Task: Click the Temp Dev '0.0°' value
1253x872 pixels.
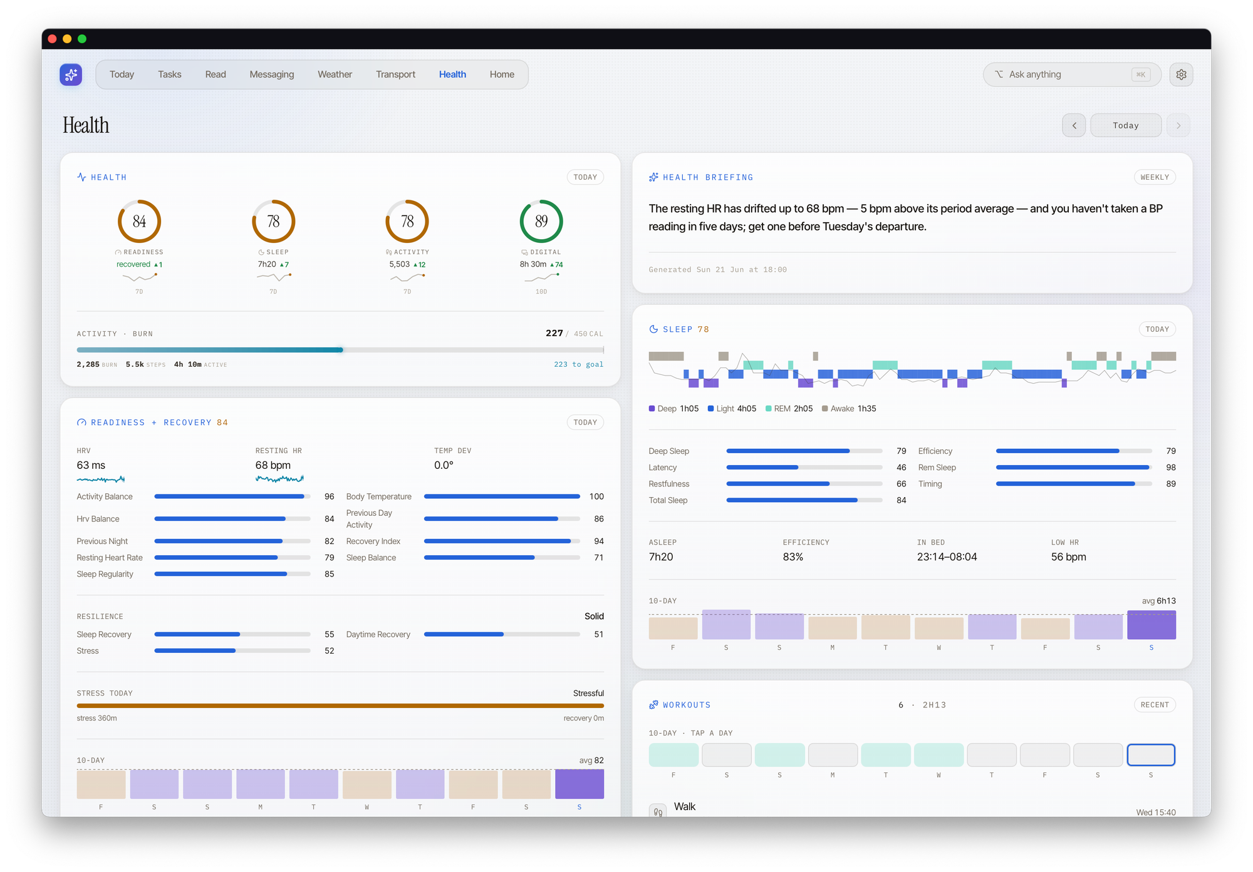Action: pos(444,465)
